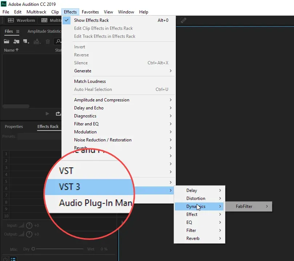The image size is (294, 261).
Task: Uncheck Show Effects Rack menu item
Action: (x=118, y=20)
